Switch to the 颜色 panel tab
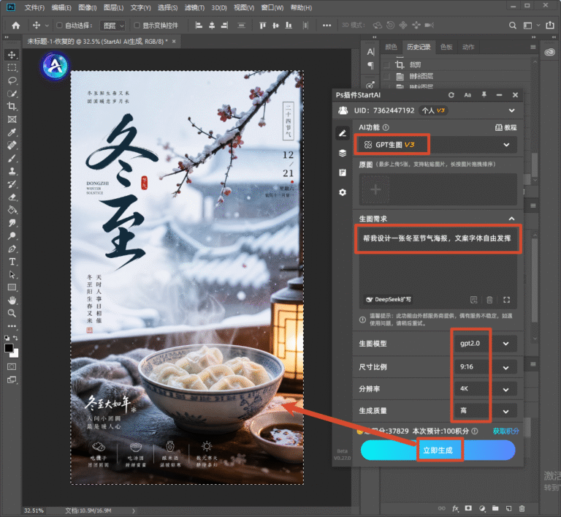This screenshot has height=517, width=561. (x=391, y=48)
